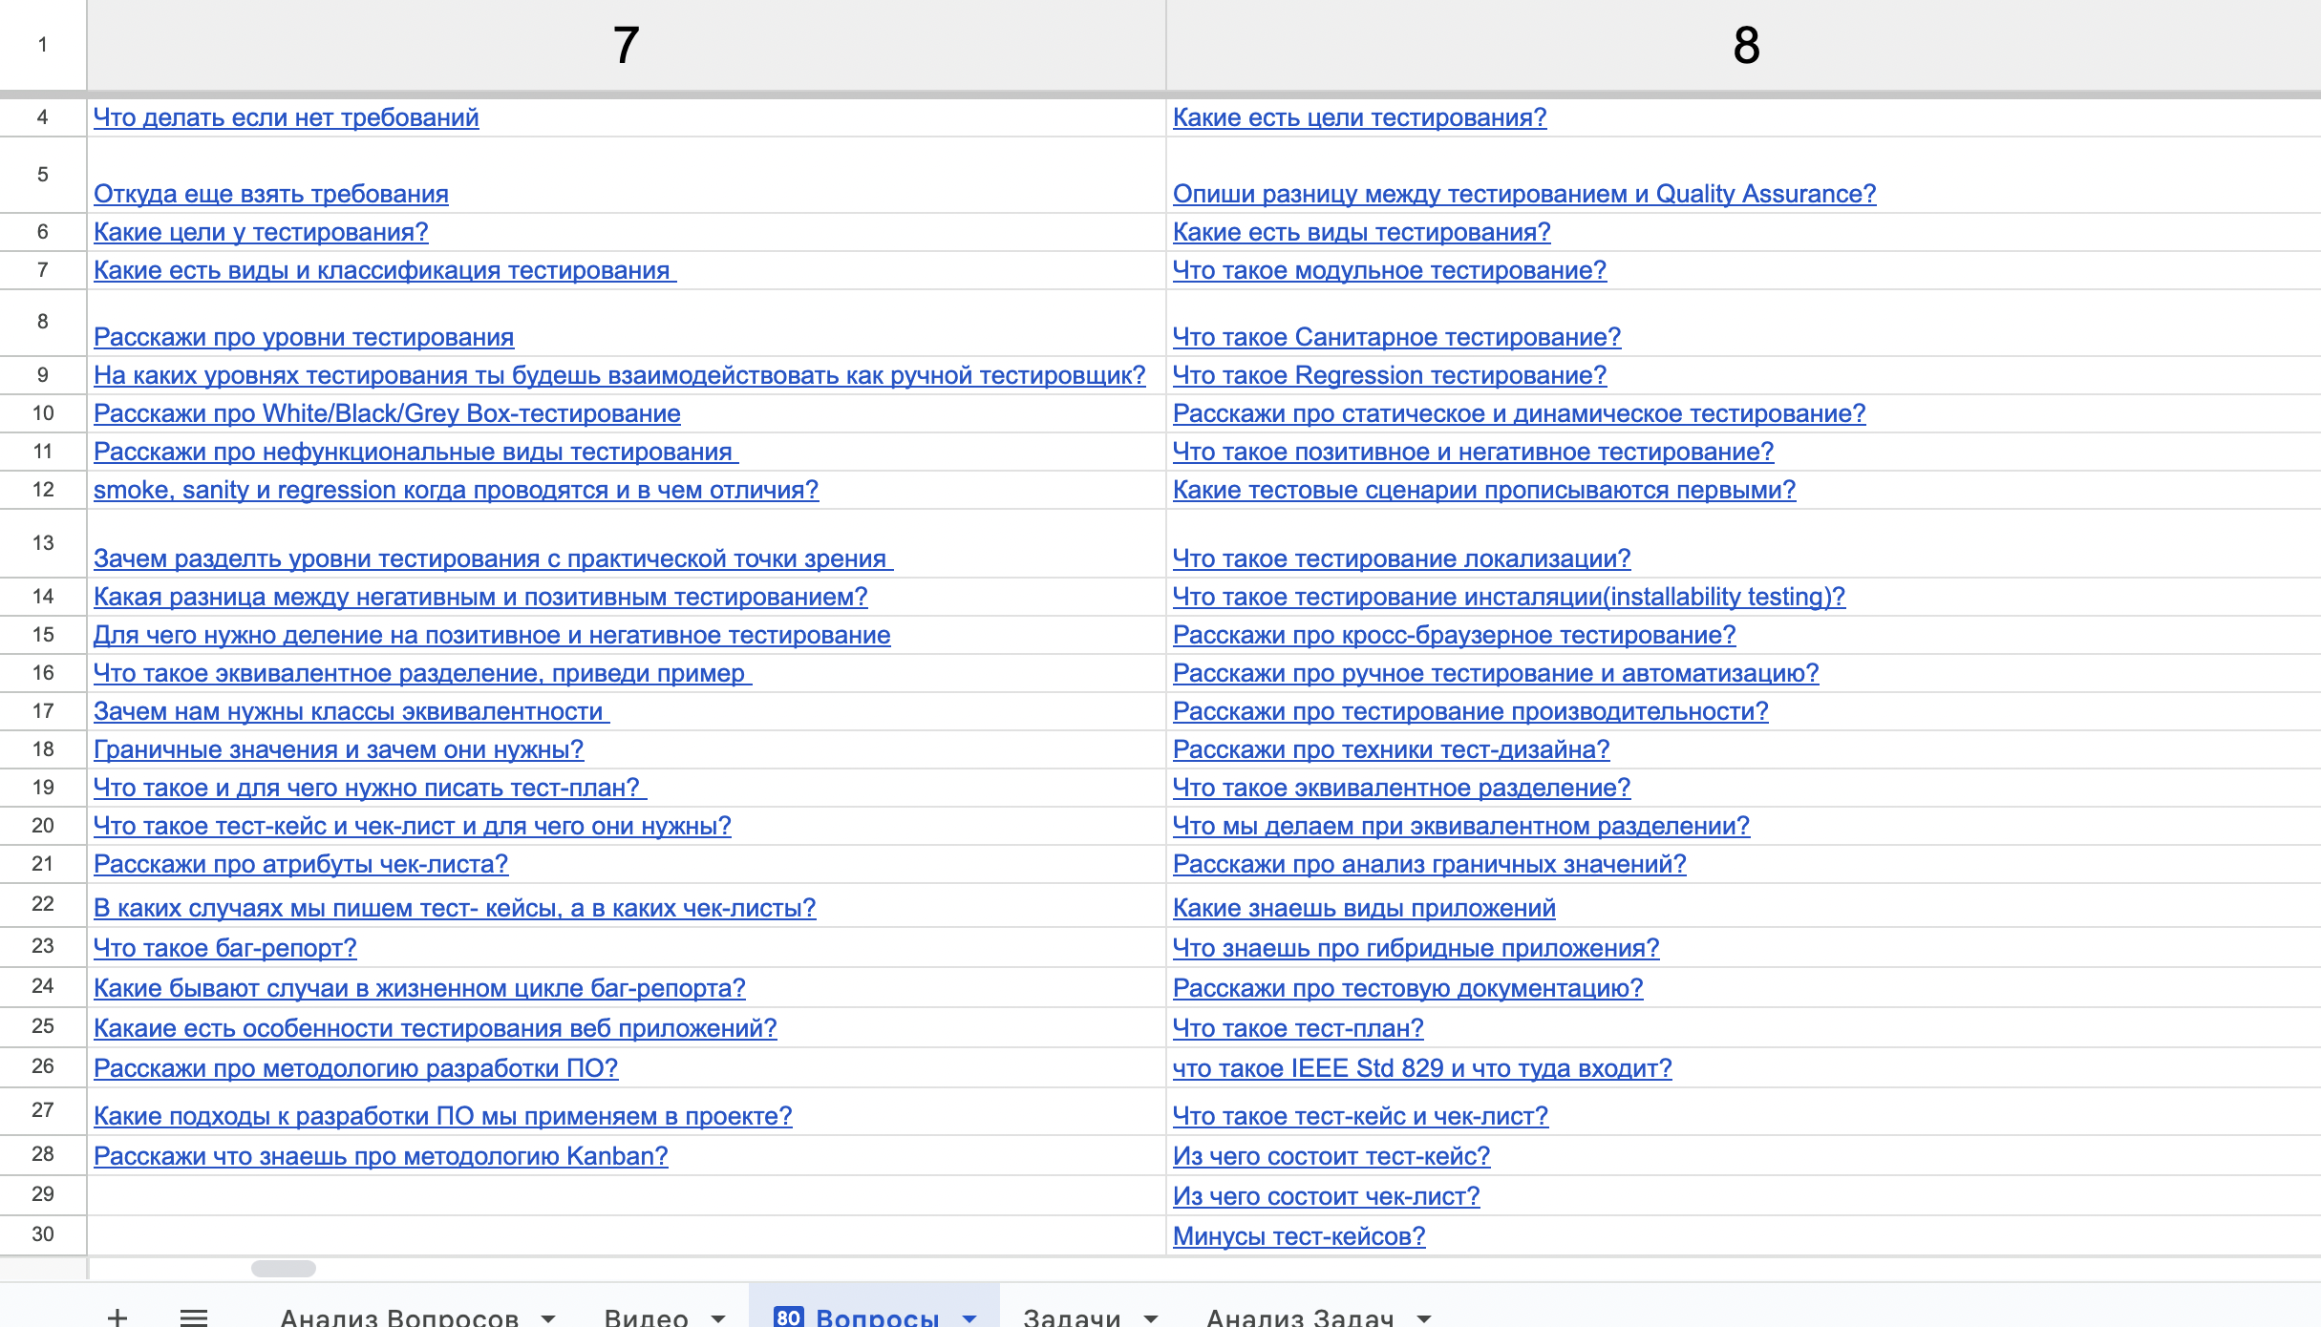
Task: Click the horizontal scrollbar thumb
Action: click(x=283, y=1268)
